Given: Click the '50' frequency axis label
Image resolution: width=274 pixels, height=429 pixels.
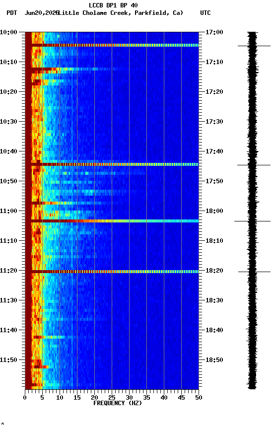Looking at the screenshot, I should 199,398.
